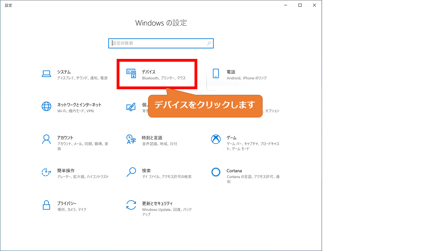
Task: Select the アカウント category title
Action: (65, 138)
